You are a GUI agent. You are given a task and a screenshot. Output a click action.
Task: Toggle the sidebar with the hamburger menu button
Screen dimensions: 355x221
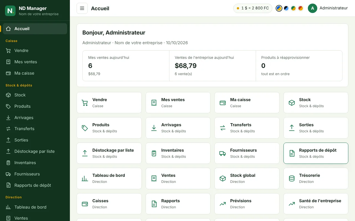click(82, 8)
